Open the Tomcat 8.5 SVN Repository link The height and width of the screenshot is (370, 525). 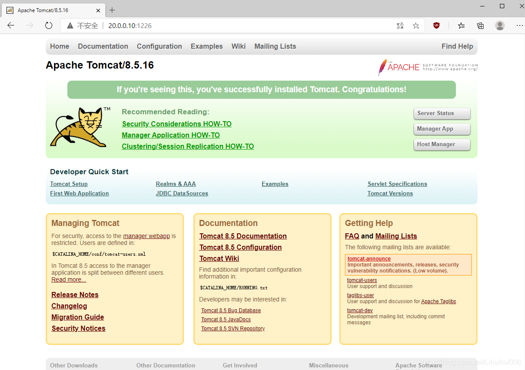233,329
